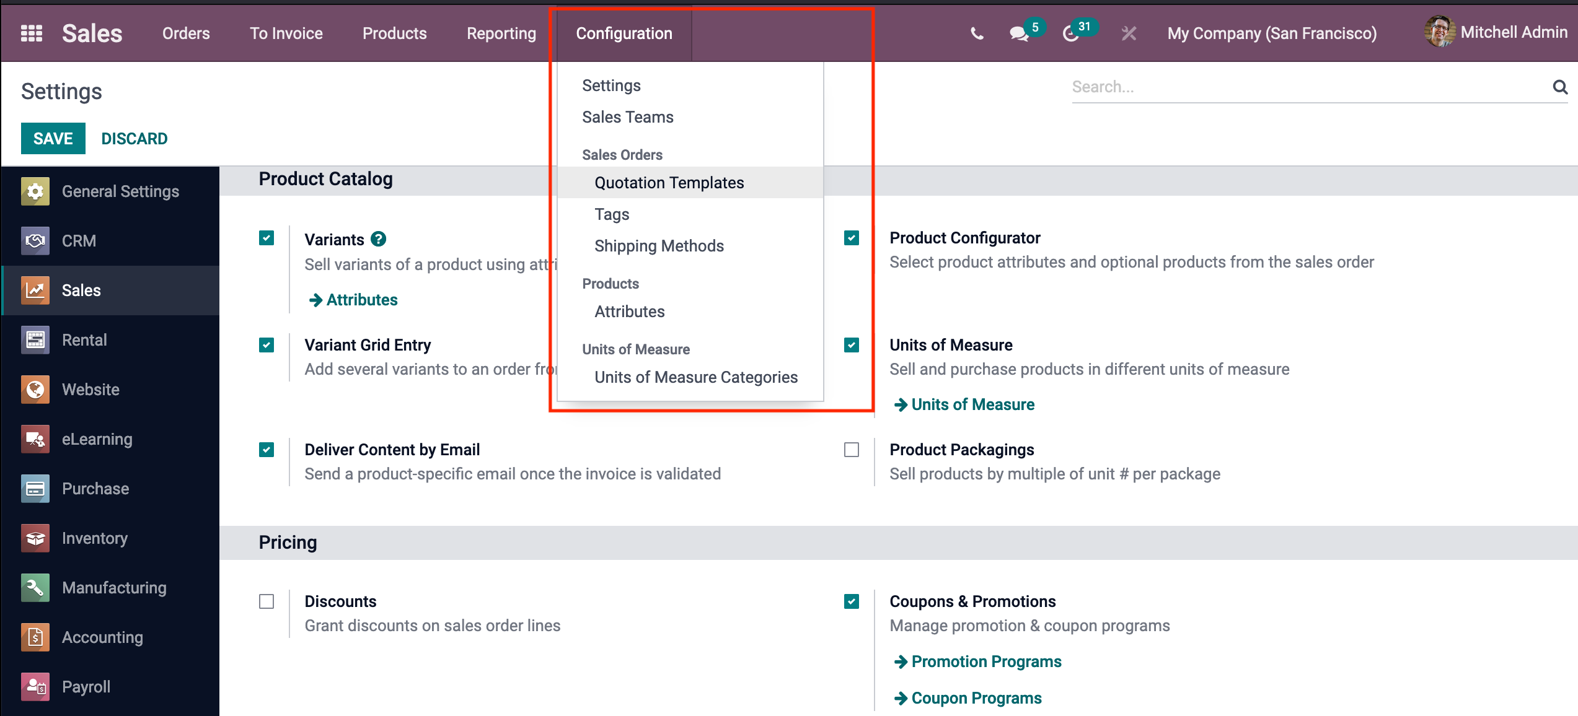This screenshot has height=716, width=1578.
Task: Click the Inventory box icon
Action: (35, 538)
